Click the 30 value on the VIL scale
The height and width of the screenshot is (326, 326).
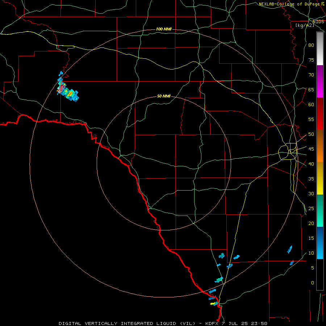311,193
